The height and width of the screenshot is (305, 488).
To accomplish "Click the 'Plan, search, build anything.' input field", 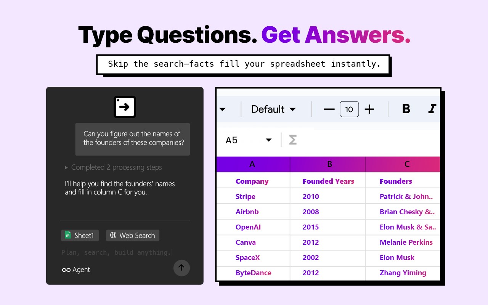I will pos(117,252).
